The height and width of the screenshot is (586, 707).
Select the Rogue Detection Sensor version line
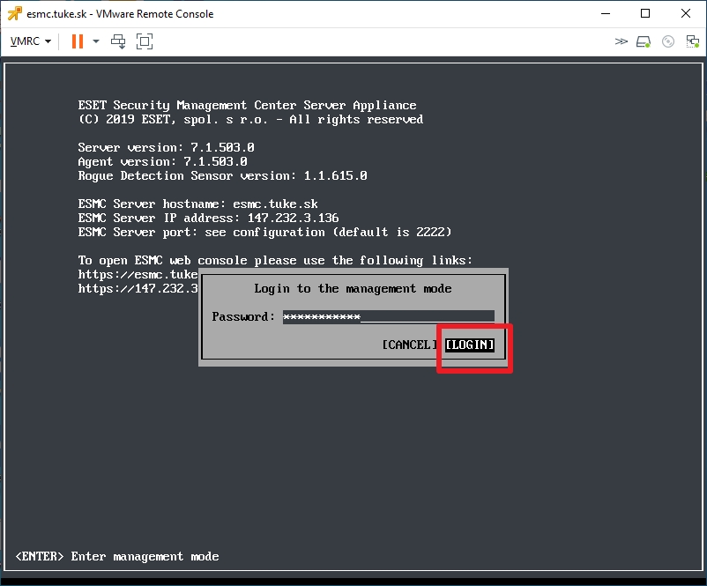(x=222, y=176)
